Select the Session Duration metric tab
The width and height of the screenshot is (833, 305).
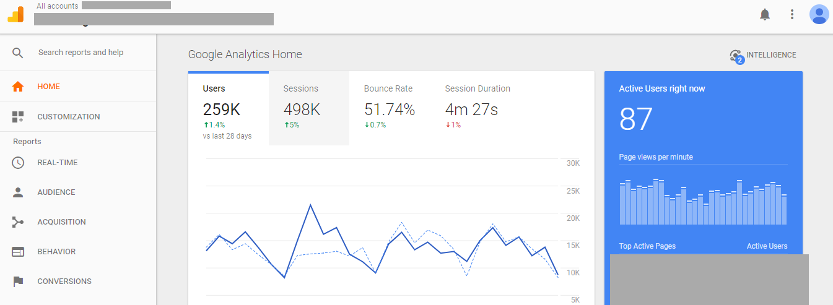click(478, 109)
